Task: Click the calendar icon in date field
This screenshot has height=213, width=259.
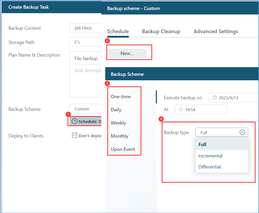Action: point(214,98)
